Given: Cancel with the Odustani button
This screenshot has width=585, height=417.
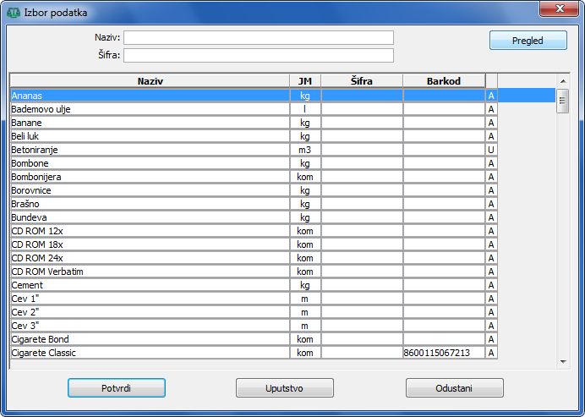Looking at the screenshot, I should [454, 387].
